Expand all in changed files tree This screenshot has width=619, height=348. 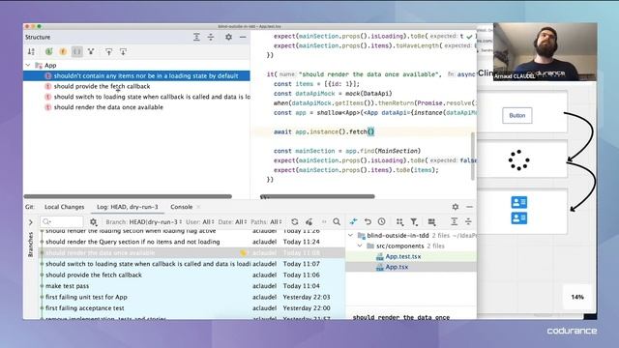(454, 221)
